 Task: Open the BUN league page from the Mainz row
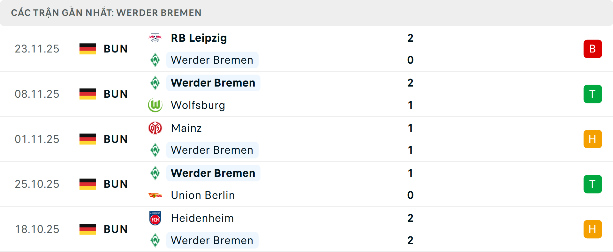point(116,139)
